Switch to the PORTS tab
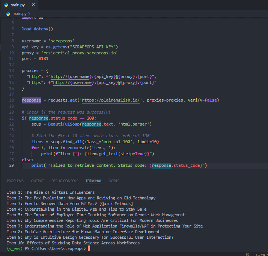268x256 pixels. pyautogui.click(x=114, y=181)
